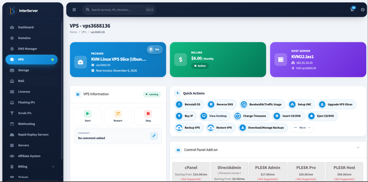
Task: Click Upgrade VPS Slices
Action: point(337,104)
